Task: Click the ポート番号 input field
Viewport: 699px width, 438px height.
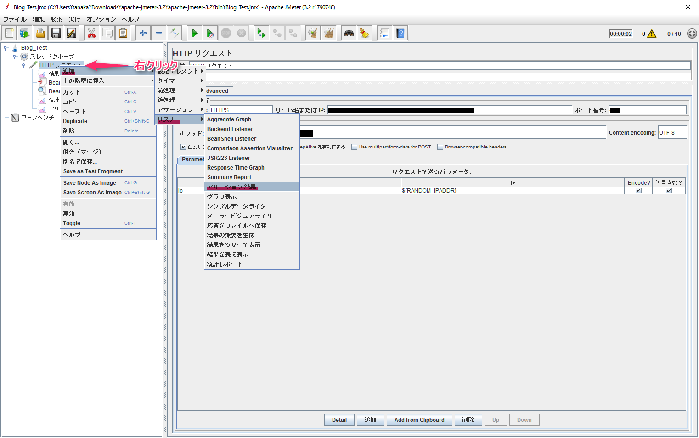Action: [647, 110]
